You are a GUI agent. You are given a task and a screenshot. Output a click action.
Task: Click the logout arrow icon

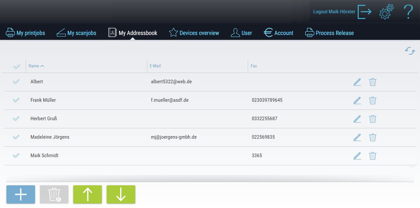tap(365, 12)
